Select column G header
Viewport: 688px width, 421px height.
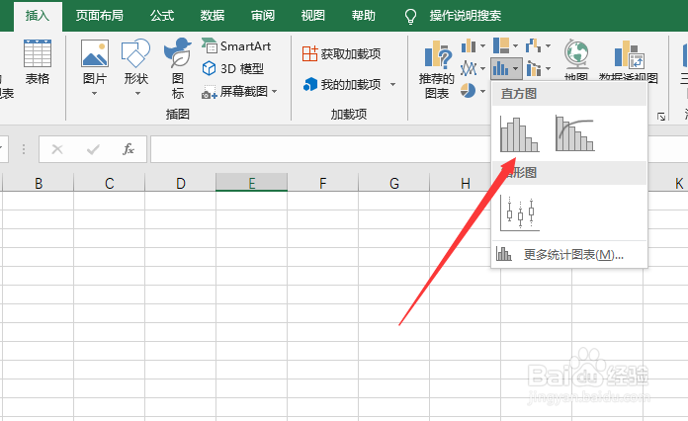coord(394,183)
